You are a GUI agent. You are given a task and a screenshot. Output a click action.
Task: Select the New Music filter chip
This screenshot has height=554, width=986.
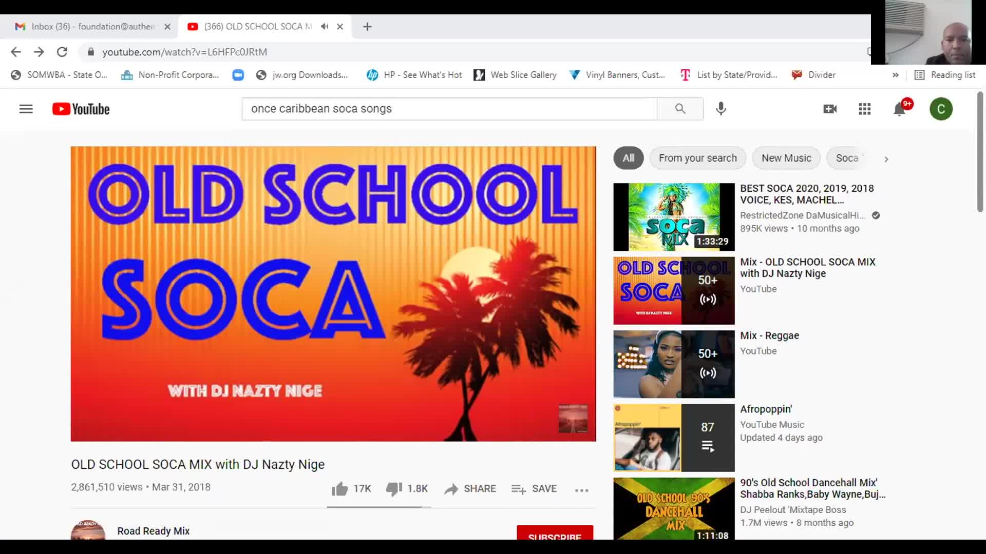(786, 158)
